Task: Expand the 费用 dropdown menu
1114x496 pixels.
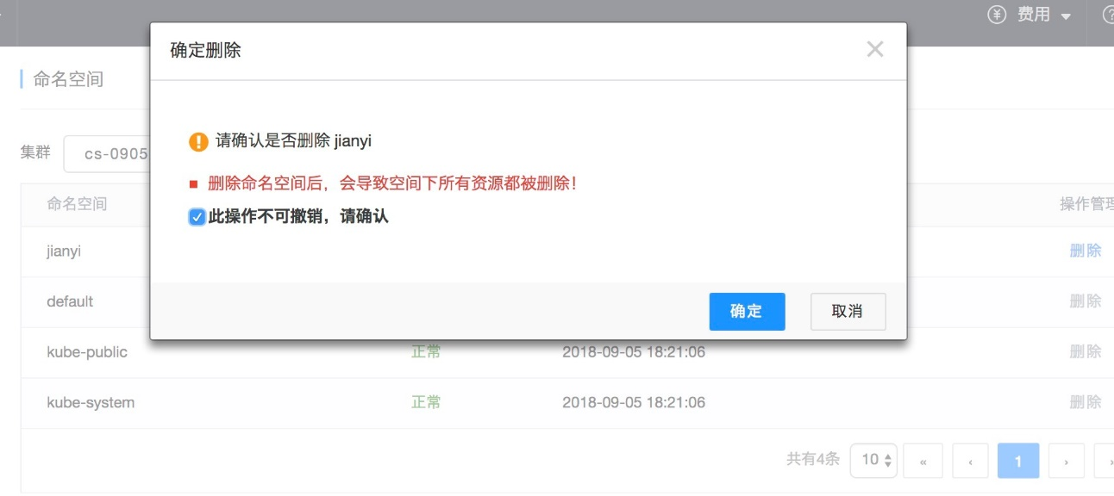Action: [x=1044, y=15]
